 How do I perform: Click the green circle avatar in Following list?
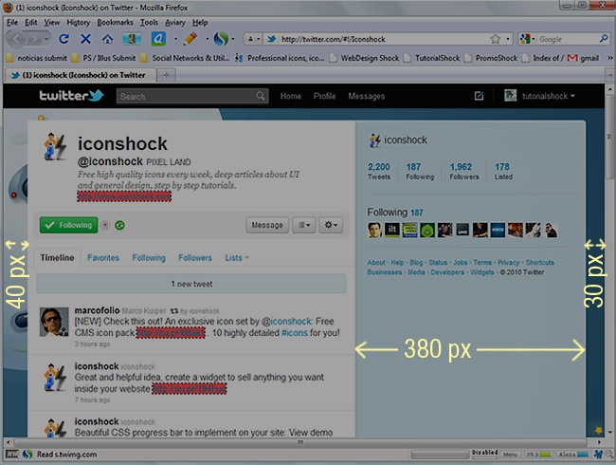(427, 231)
